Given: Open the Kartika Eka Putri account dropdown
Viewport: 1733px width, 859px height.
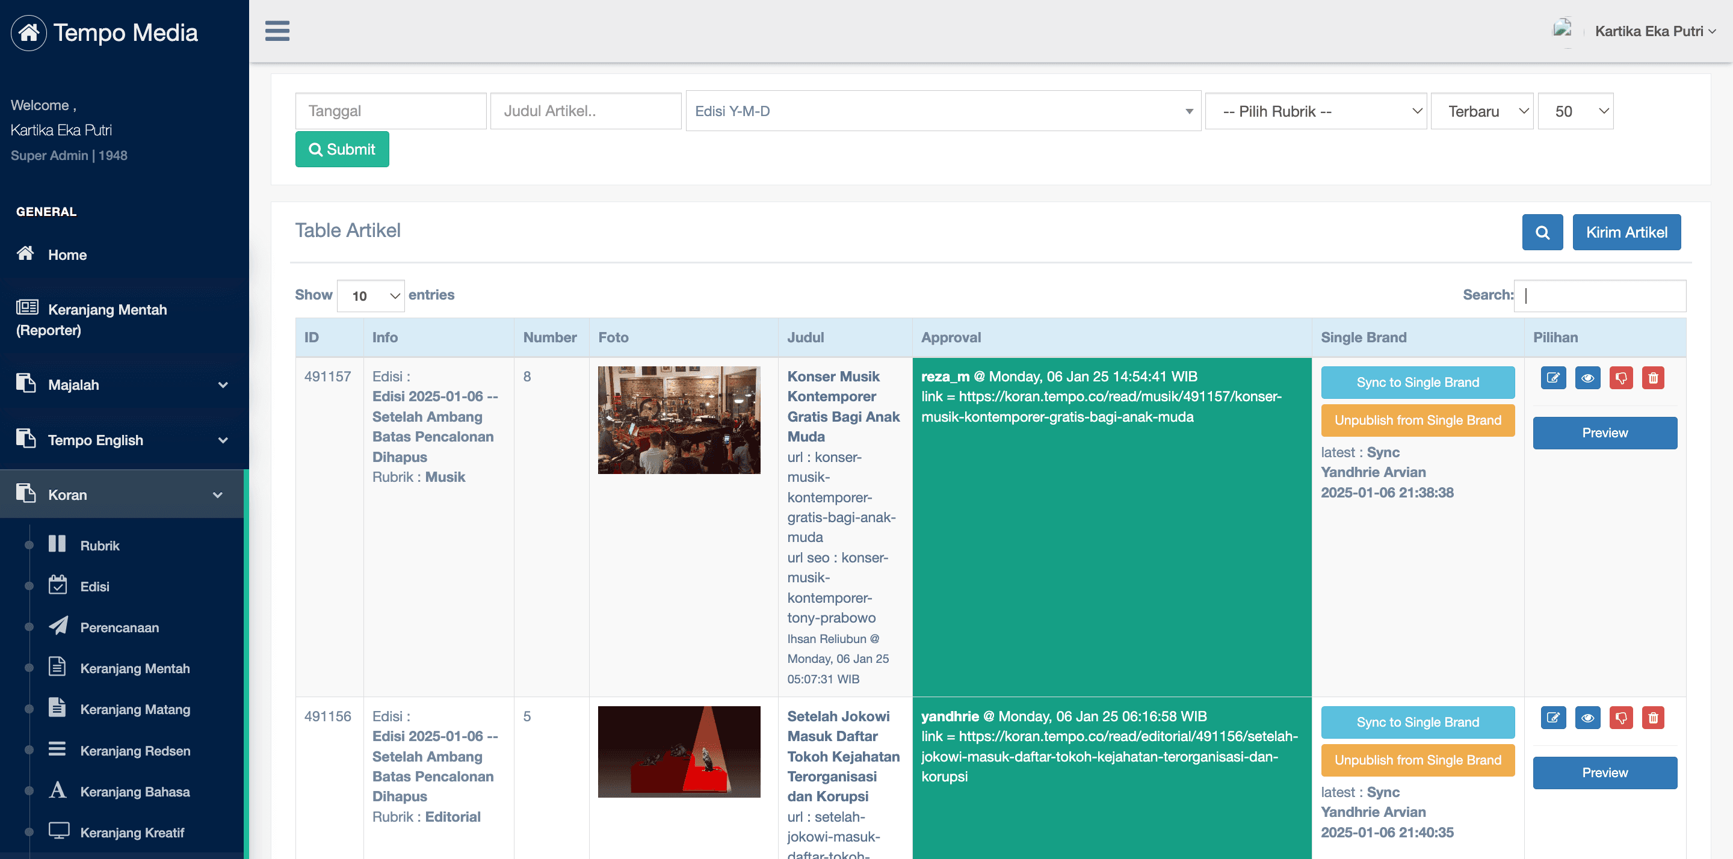Looking at the screenshot, I should click(x=1655, y=31).
